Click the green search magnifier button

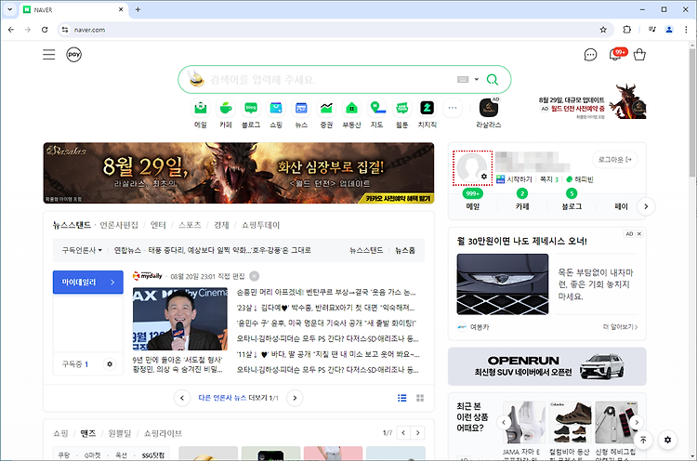492,80
